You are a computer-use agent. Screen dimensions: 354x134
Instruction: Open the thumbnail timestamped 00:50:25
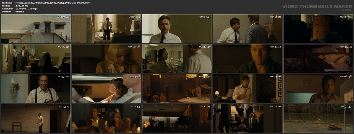pyautogui.click(x=36, y=88)
